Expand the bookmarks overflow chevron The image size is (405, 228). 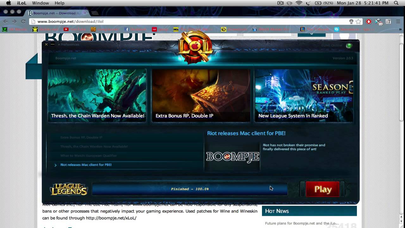click(400, 29)
